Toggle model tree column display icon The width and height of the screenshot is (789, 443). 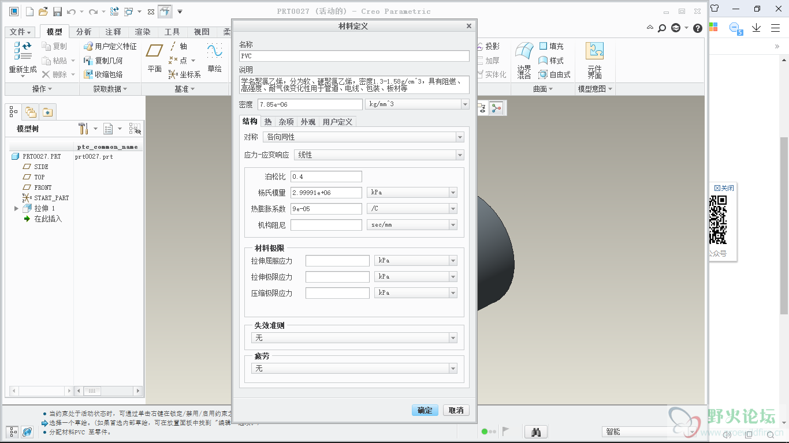pyautogui.click(x=134, y=129)
